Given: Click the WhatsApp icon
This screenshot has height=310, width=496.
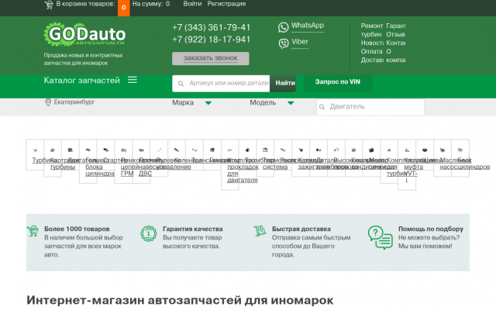Looking at the screenshot, I should click(x=283, y=27).
